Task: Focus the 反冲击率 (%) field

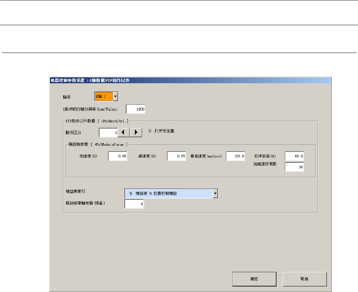Action: click(x=294, y=156)
